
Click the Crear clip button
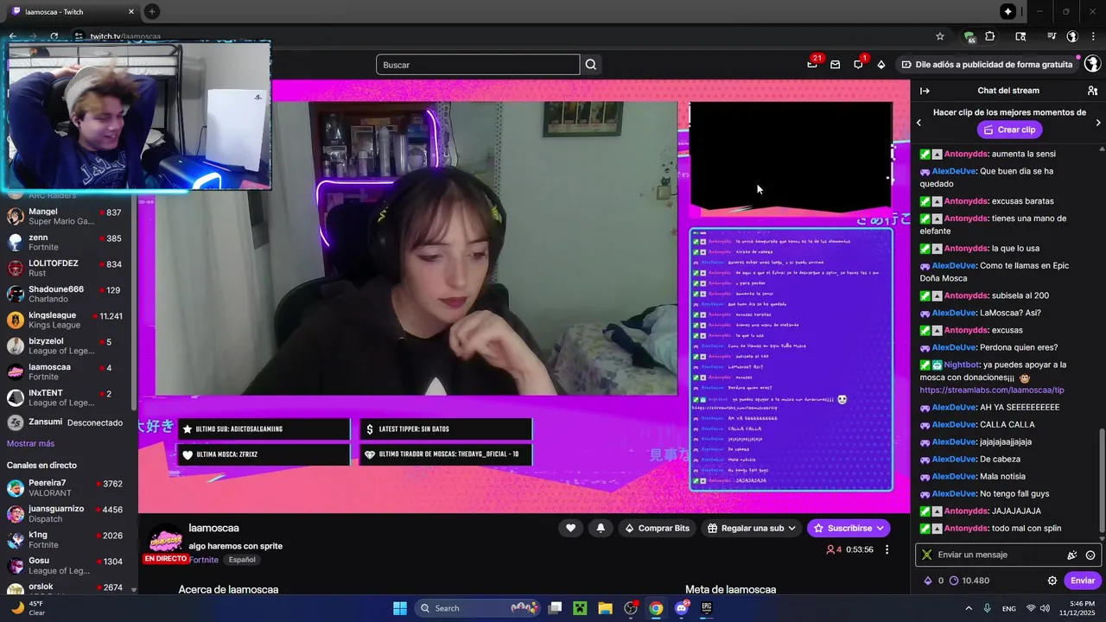click(x=1008, y=130)
